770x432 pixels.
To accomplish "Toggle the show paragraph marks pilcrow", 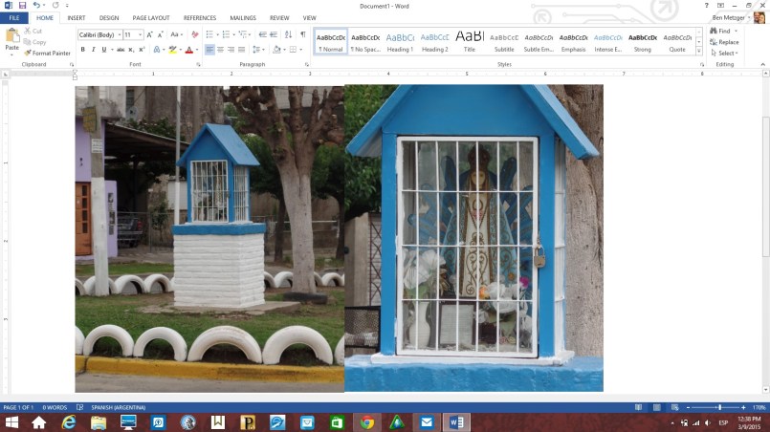I will coord(303,34).
